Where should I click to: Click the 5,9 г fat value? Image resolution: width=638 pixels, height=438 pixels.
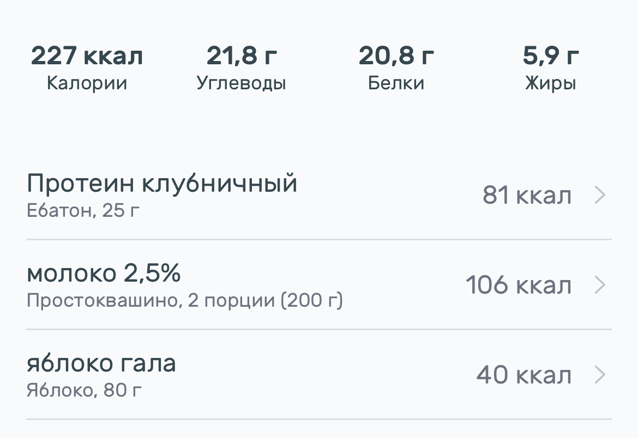[551, 56]
